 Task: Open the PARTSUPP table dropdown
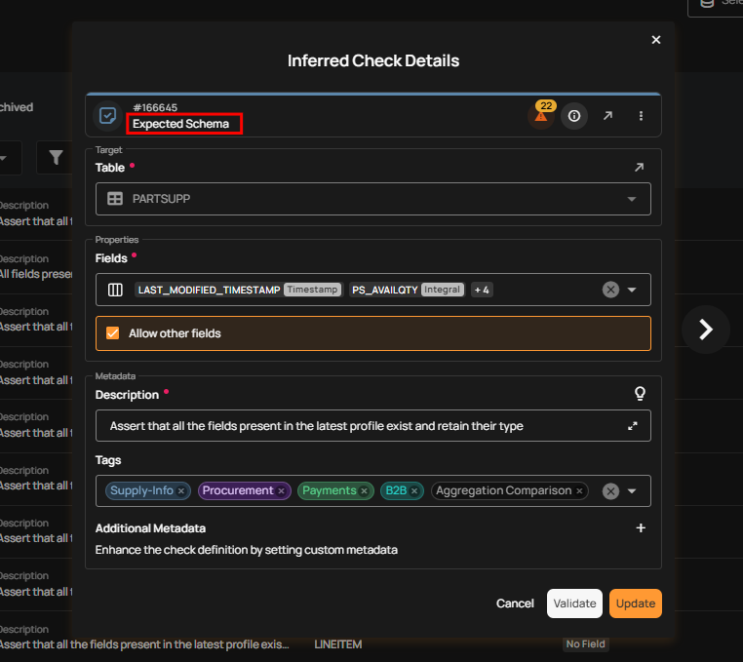click(x=632, y=199)
